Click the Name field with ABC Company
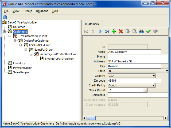The width and height of the screenshot is (171, 128). click(134, 52)
